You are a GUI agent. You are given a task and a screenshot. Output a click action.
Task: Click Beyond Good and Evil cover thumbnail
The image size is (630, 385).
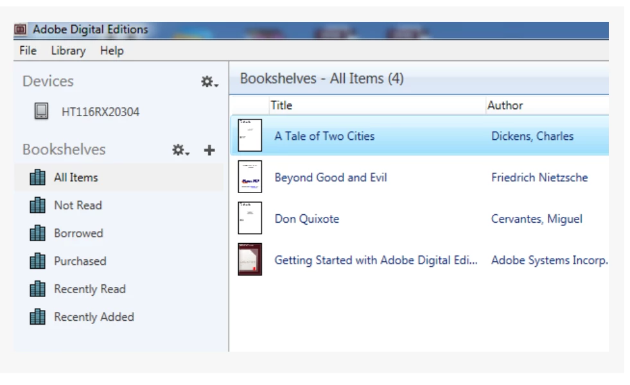click(250, 176)
